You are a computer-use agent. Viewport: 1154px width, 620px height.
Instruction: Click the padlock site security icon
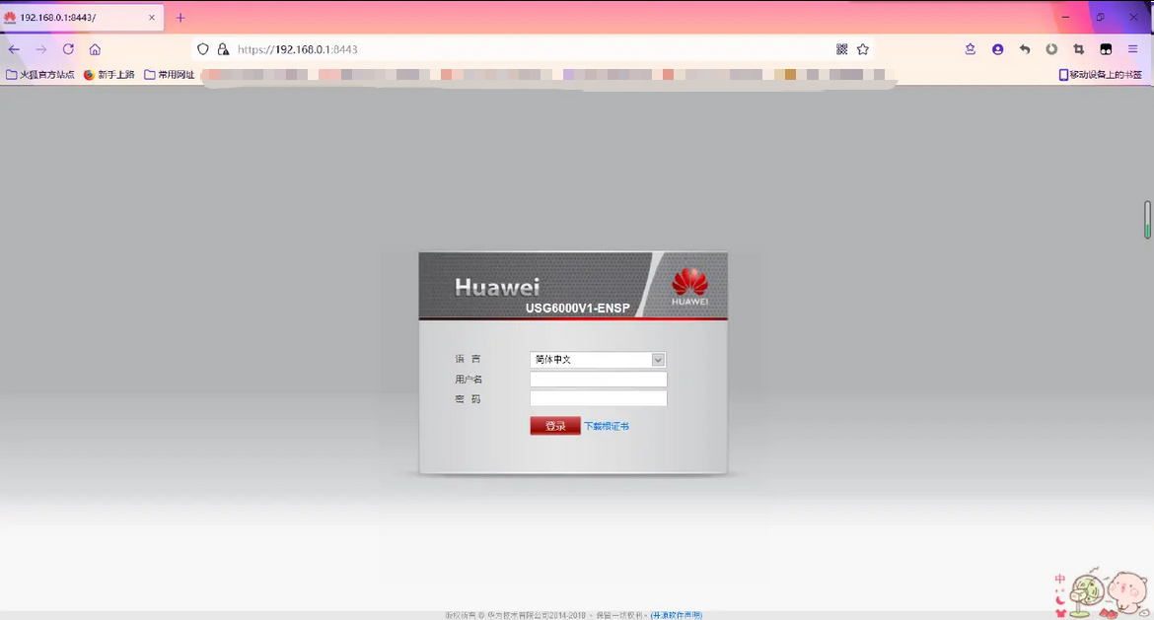(223, 49)
